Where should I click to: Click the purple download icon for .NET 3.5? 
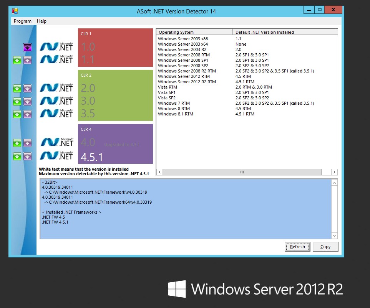(x=27, y=114)
